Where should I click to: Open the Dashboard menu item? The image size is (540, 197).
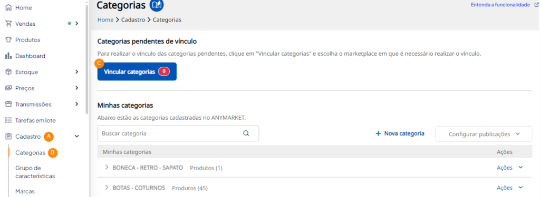point(30,56)
